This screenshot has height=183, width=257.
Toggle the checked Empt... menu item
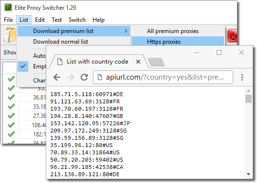[x=32, y=67]
